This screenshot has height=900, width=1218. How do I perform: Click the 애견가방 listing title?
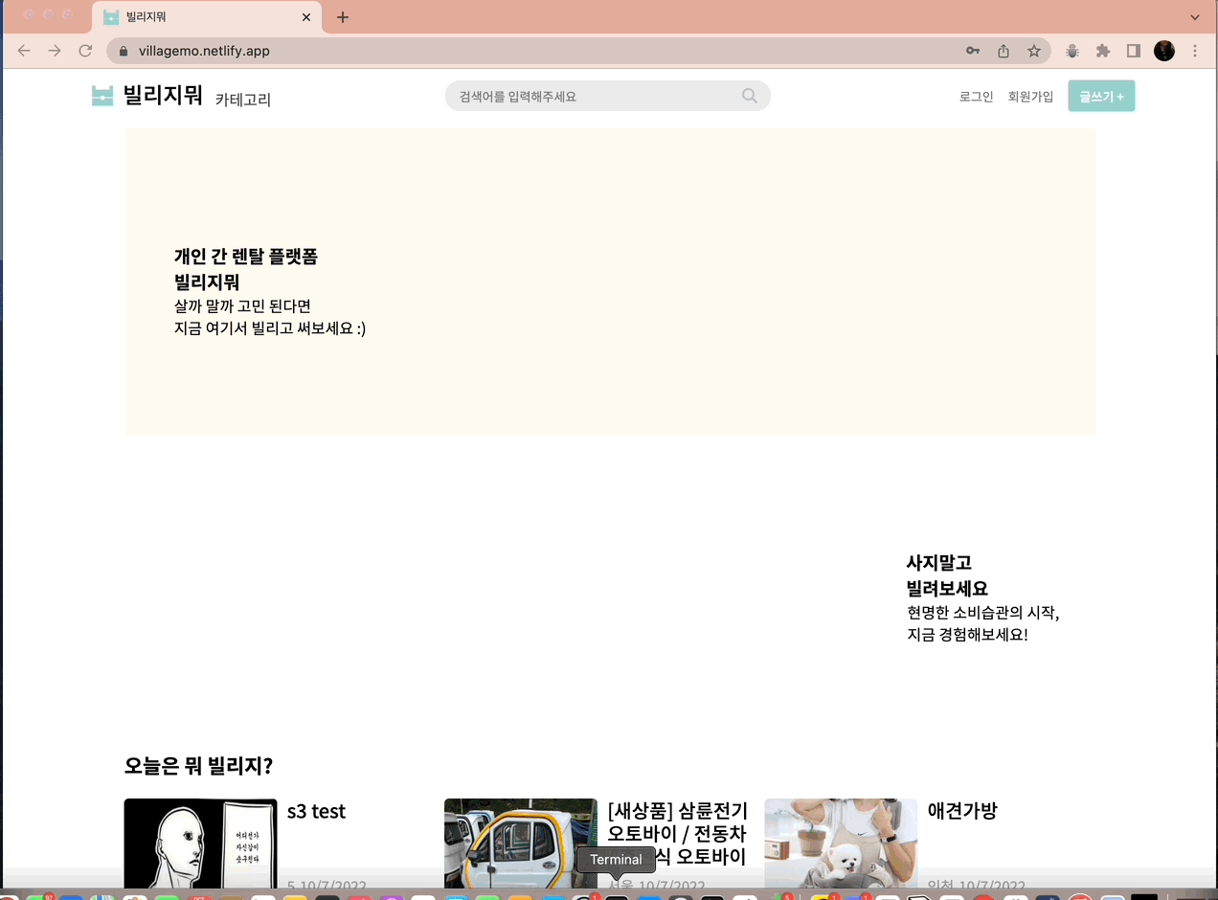[x=962, y=810]
